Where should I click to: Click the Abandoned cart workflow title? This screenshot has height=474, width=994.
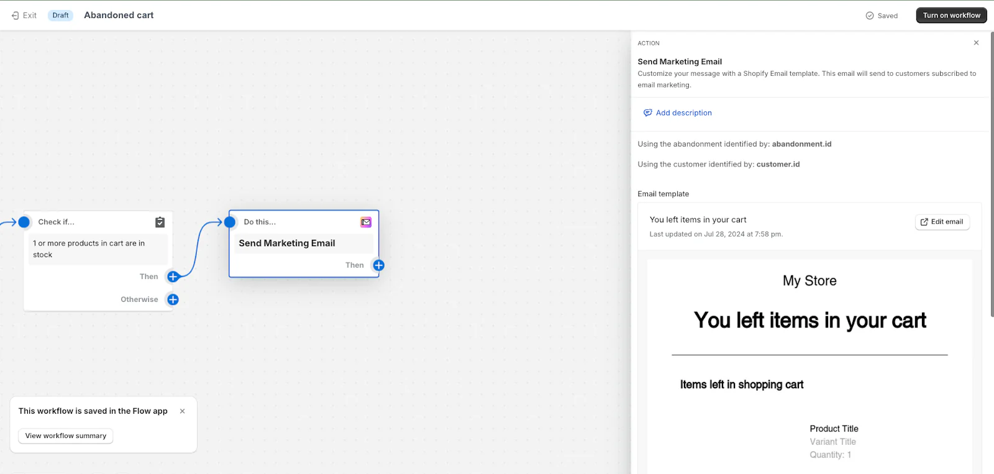[x=119, y=16]
